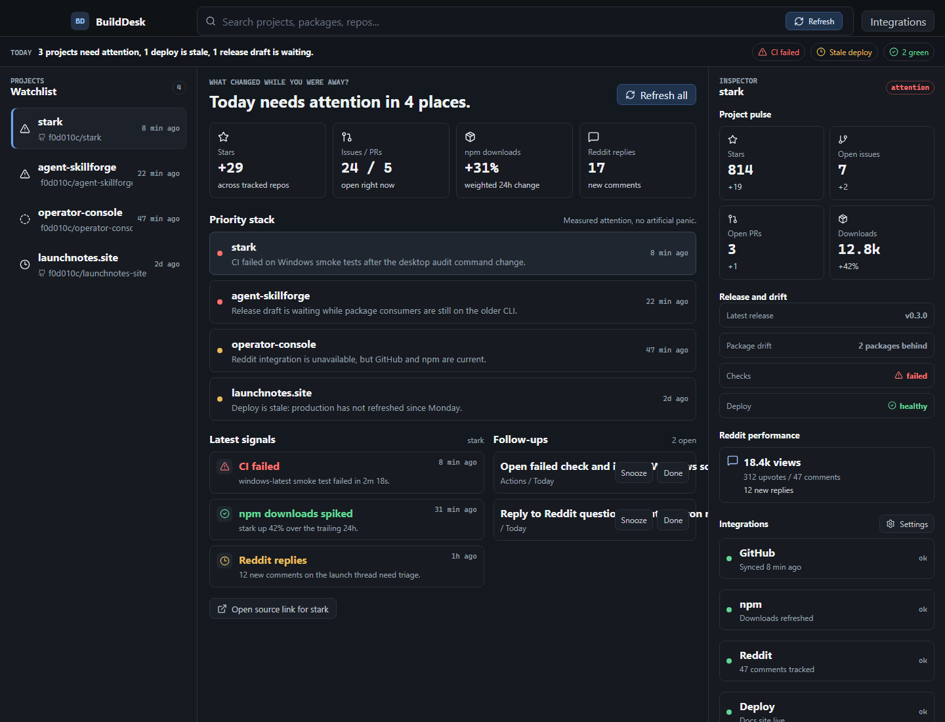945x722 pixels.
Task: Click the gear icon in Integrations Settings button
Action: click(891, 524)
